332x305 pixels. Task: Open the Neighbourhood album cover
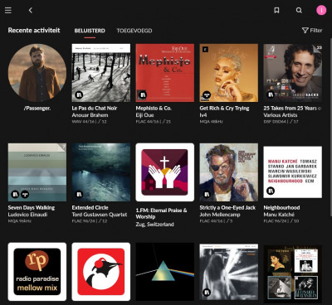(293, 172)
